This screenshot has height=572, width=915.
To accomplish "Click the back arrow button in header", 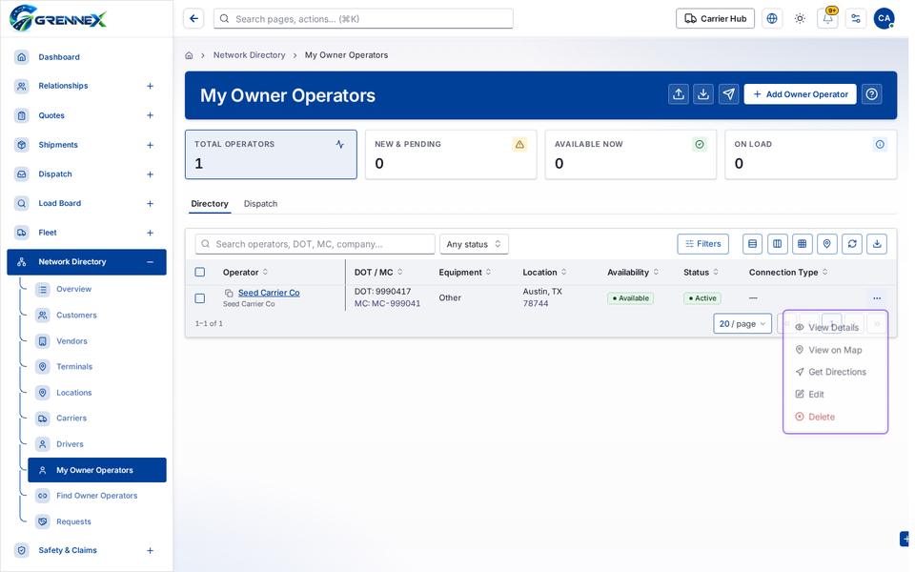I will (x=193, y=19).
